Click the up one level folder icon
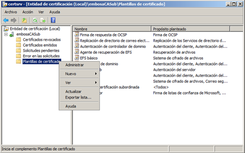The width and height of the screenshot is (245, 153). click(24, 20)
